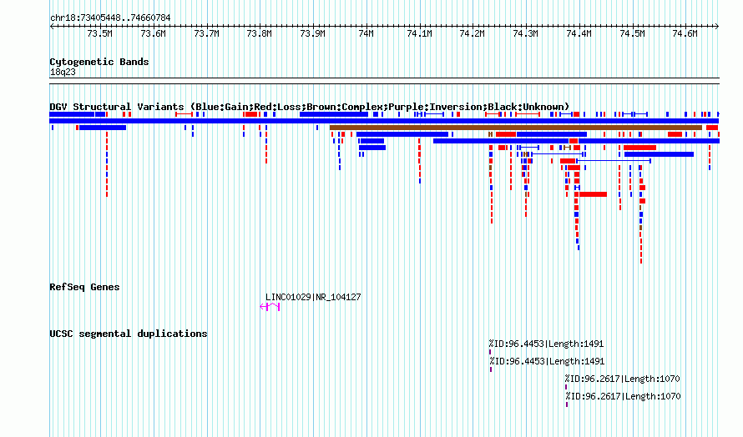Click the Cytogenetic Bands track title
This screenshot has width=743, height=437.
(99, 62)
